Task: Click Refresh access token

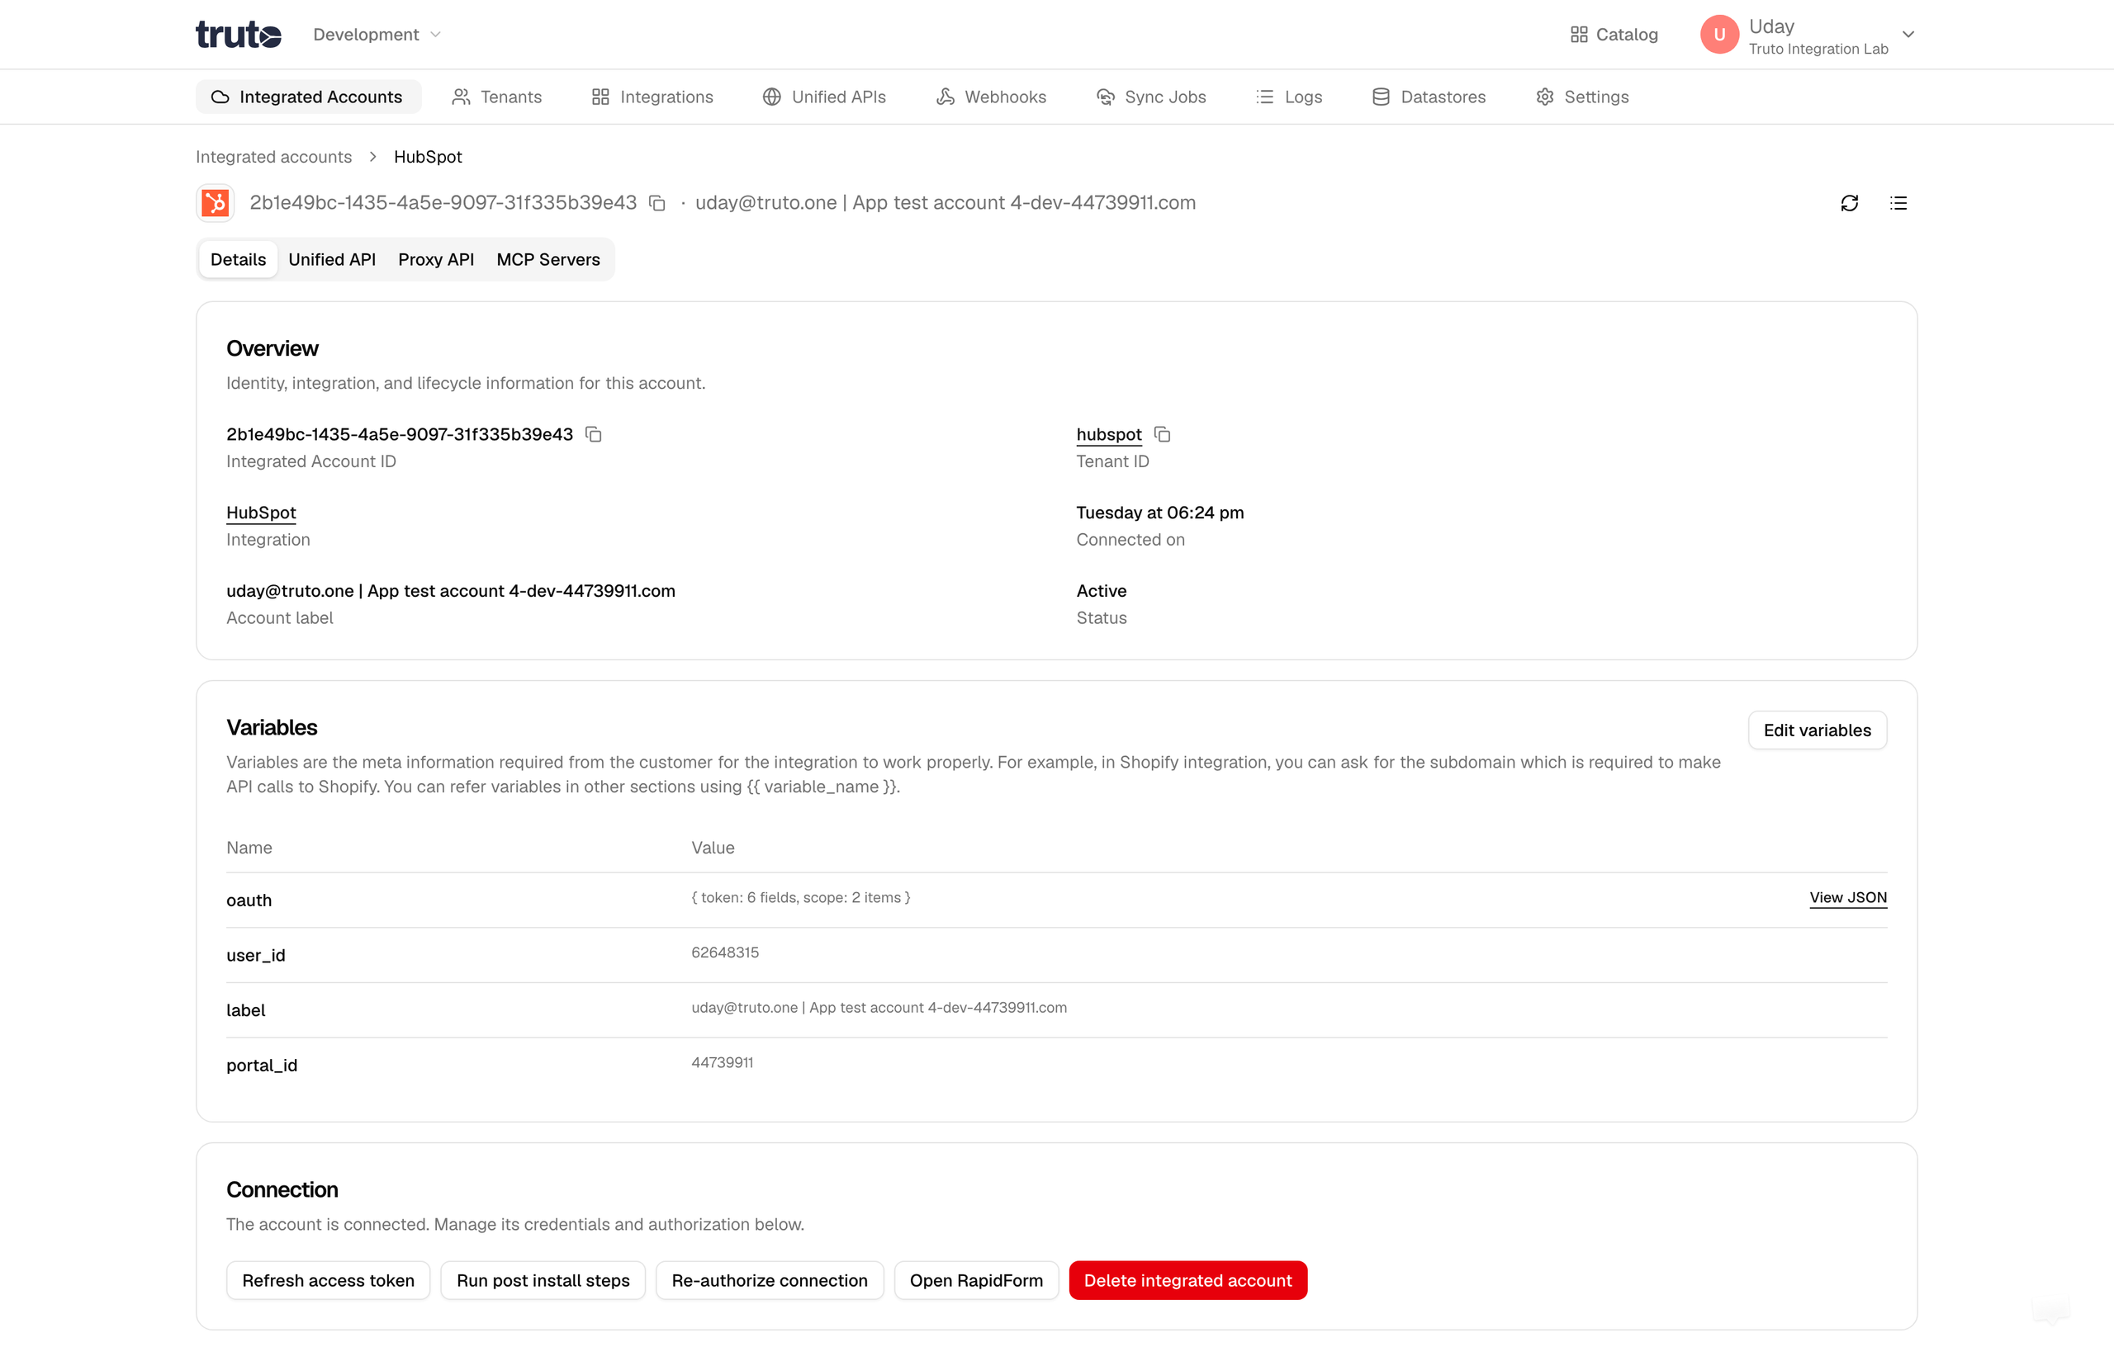Action: pyautogui.click(x=329, y=1281)
